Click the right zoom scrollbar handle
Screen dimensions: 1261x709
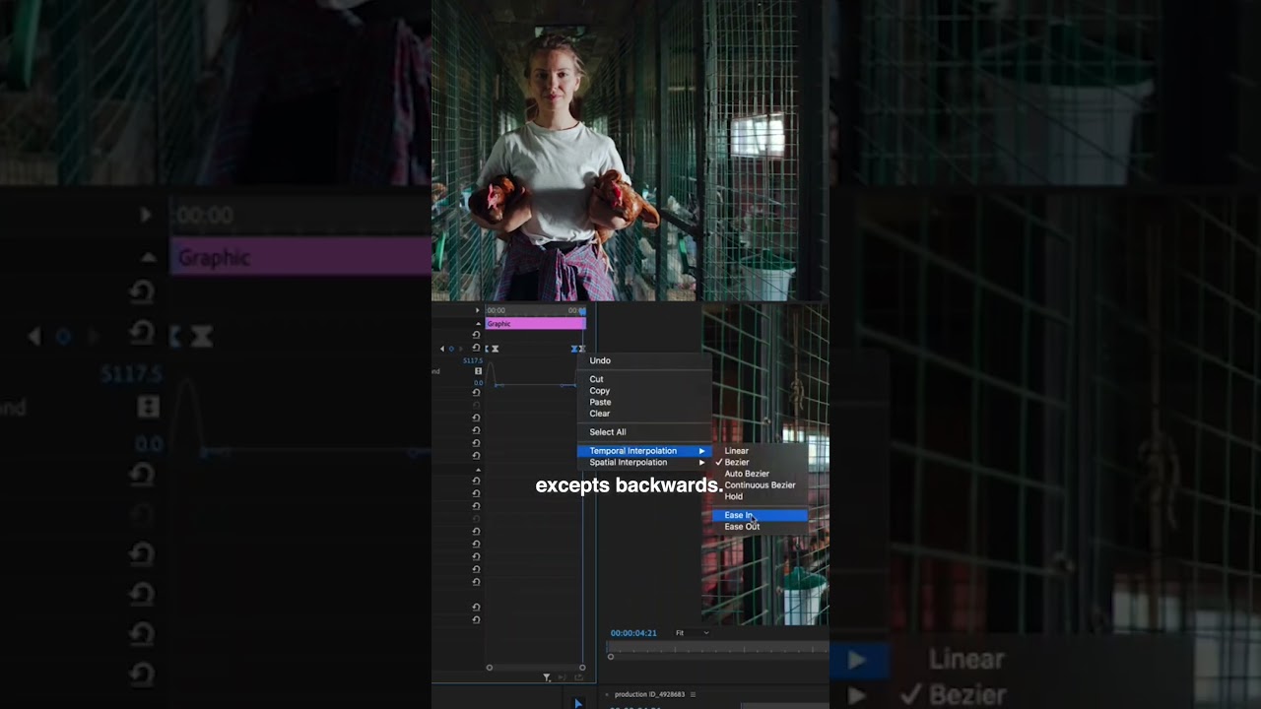pos(581,668)
